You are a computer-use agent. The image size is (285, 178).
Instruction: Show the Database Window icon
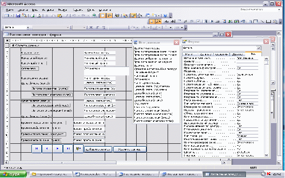click(x=147, y=15)
